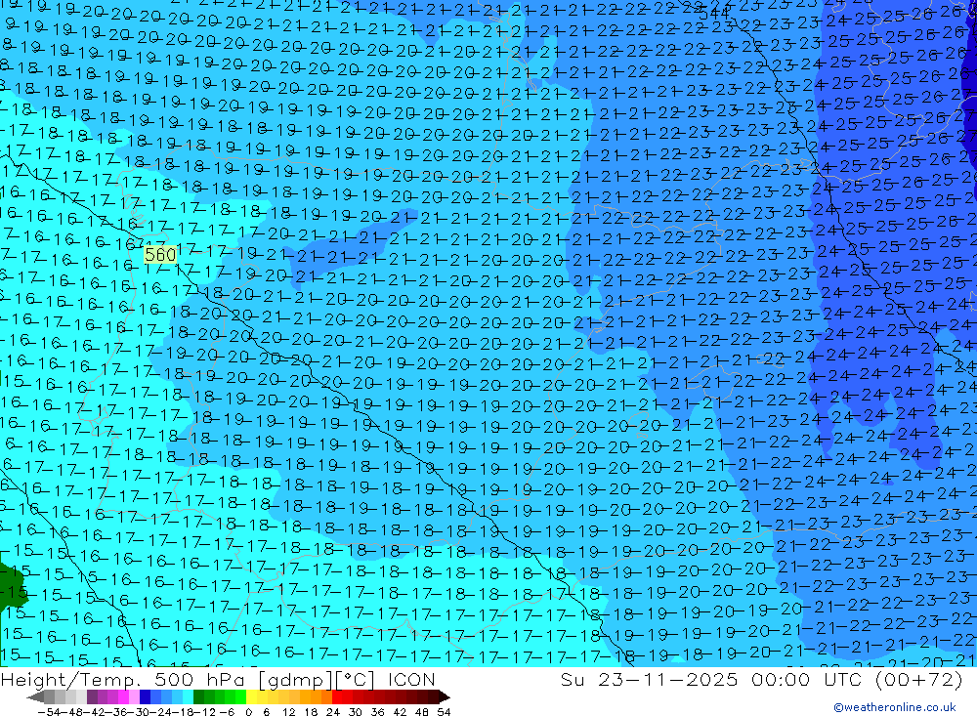The width and height of the screenshot is (977, 716).
Task: Click the -30 tick label on the legend
Action: pos(139,712)
